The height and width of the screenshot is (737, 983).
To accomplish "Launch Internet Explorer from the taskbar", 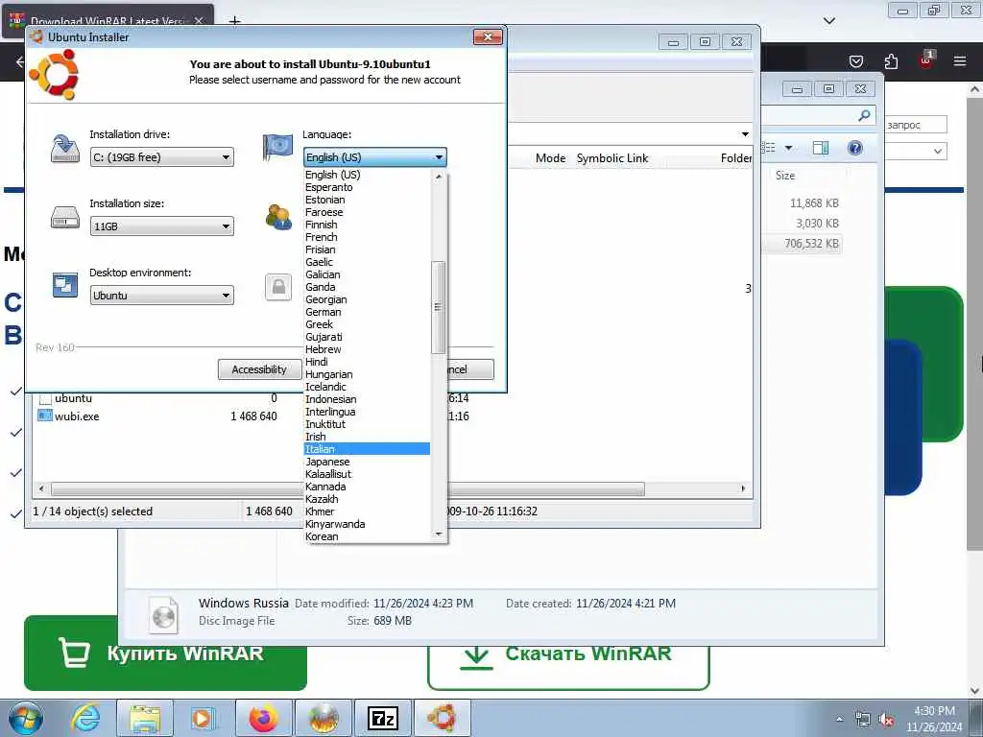I will tap(85, 718).
